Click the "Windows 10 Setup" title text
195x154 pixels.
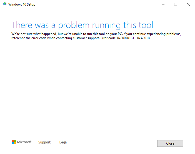pyautogui.click(x=22, y=4)
